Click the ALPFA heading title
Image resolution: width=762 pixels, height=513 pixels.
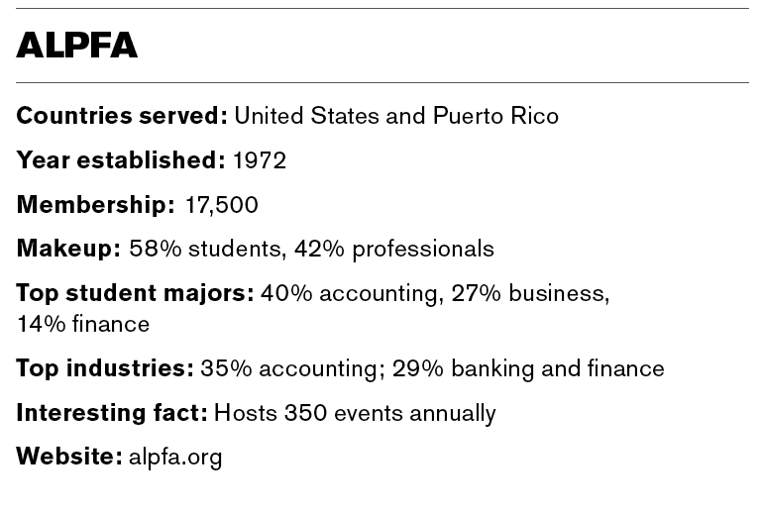pos(77,46)
